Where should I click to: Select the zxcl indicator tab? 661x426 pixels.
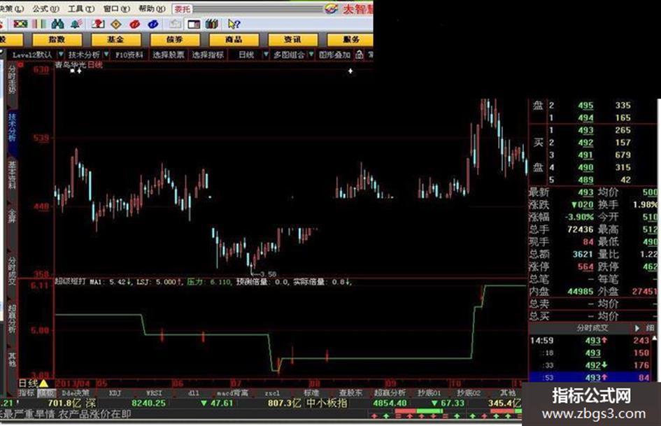coord(272,393)
